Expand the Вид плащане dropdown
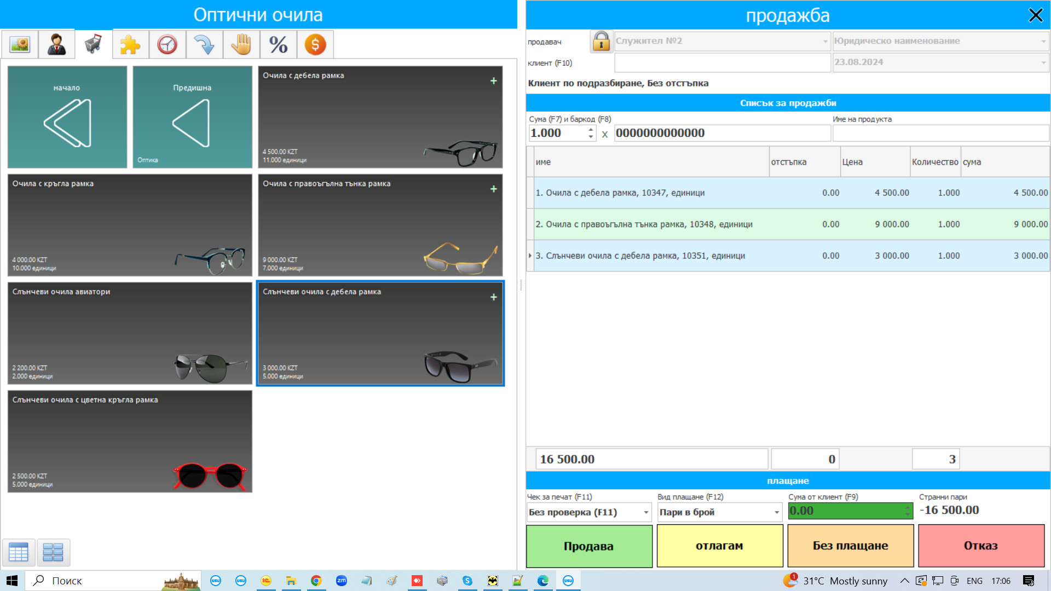 [x=776, y=513]
